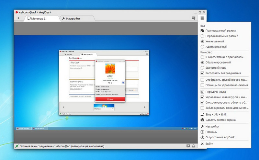Click the monitor icon on Монитор 1 tab
The width and height of the screenshot is (259, 160).
pos(29,18)
